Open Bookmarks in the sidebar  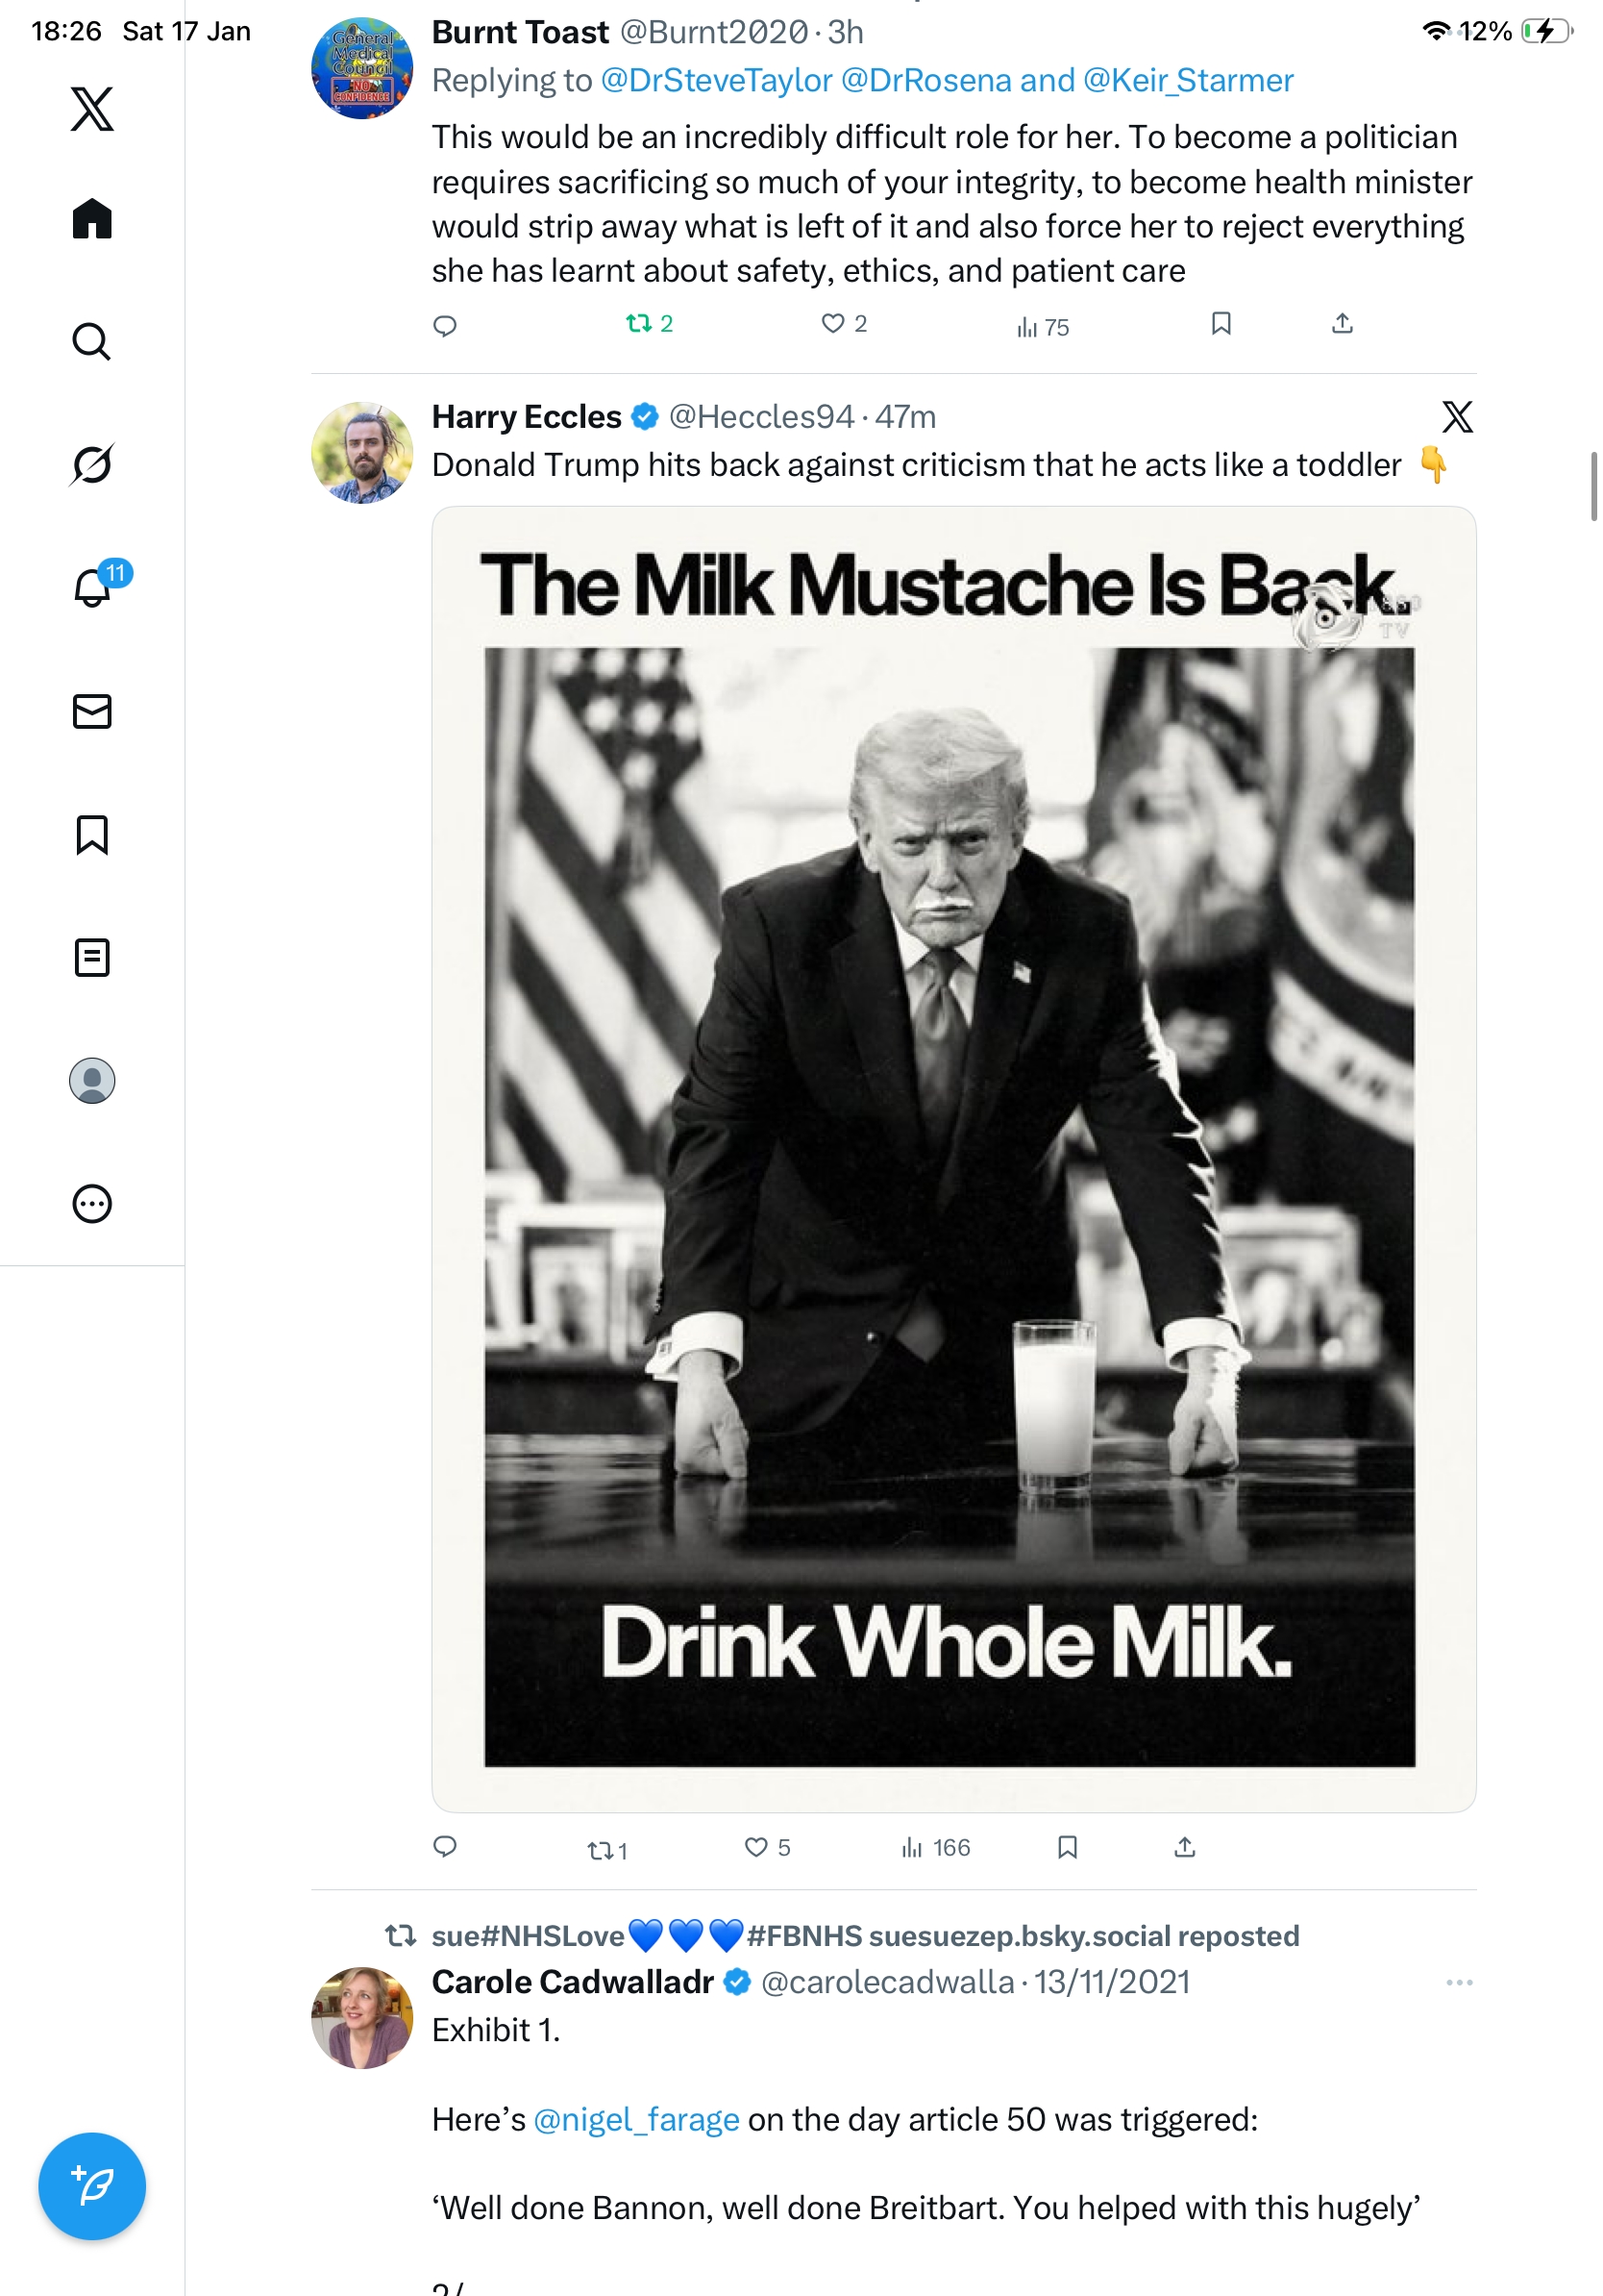pos(92,834)
